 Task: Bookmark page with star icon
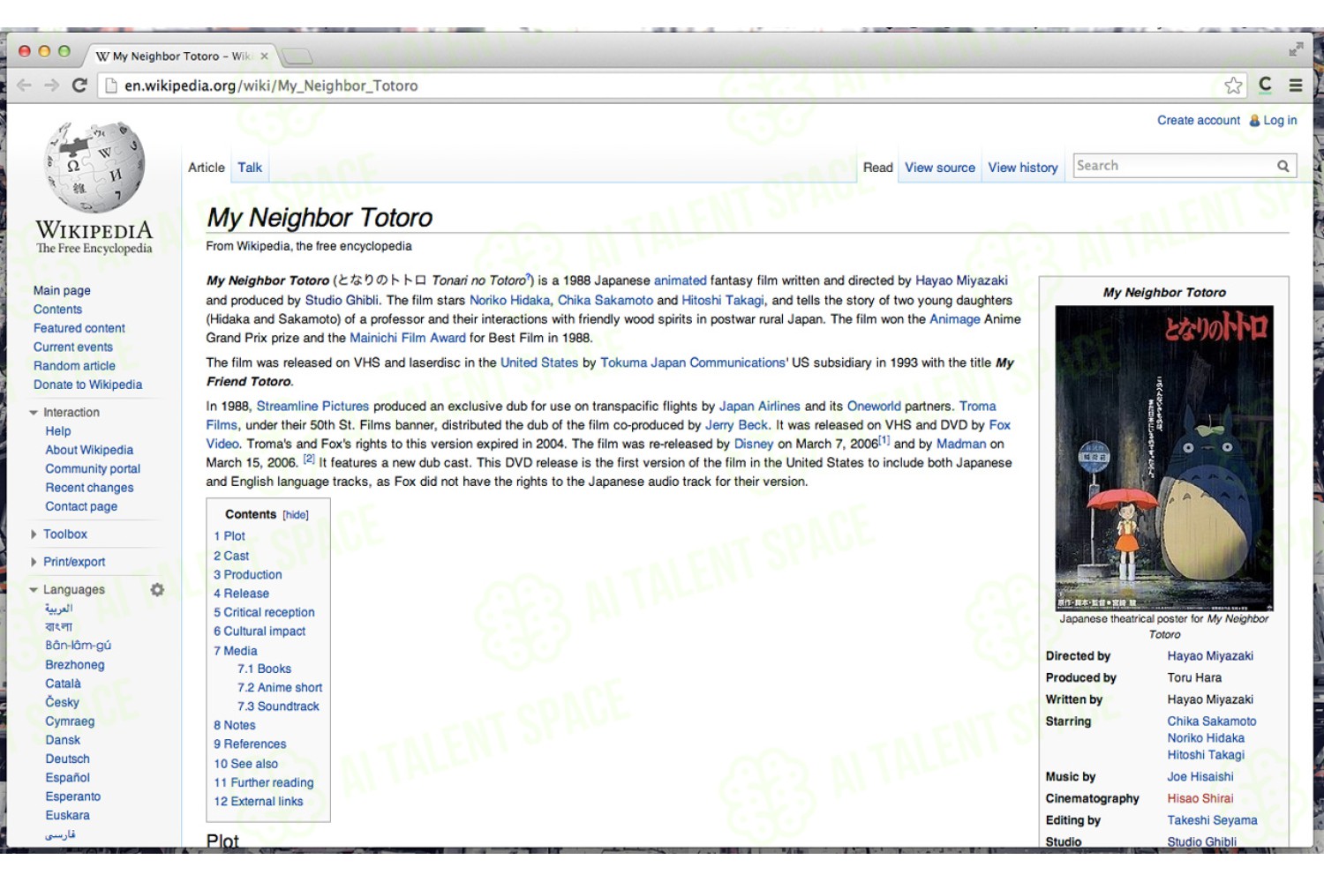1233,86
